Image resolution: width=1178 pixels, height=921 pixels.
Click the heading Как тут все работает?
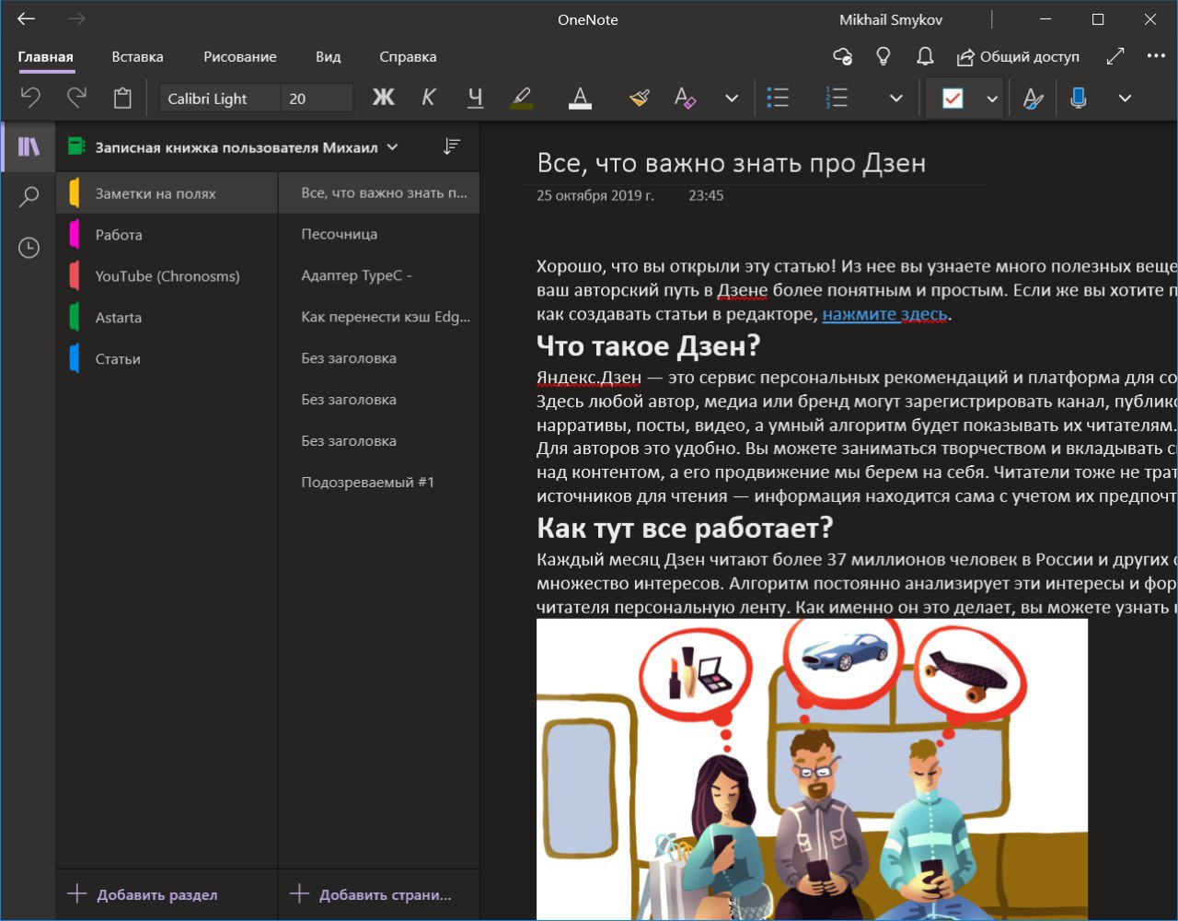point(685,528)
